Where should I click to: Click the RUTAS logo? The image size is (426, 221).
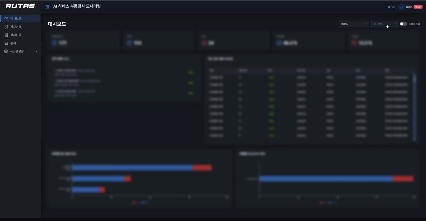tap(20, 6)
